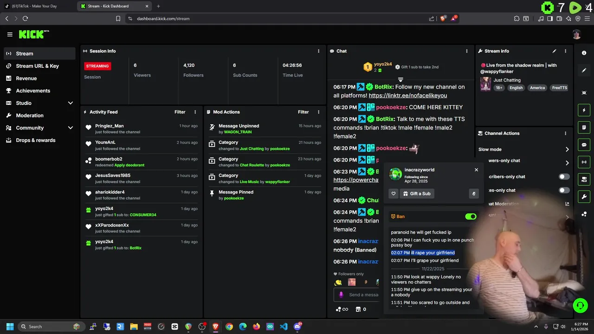
Task: Open the Revenue page
Action: pos(39,78)
